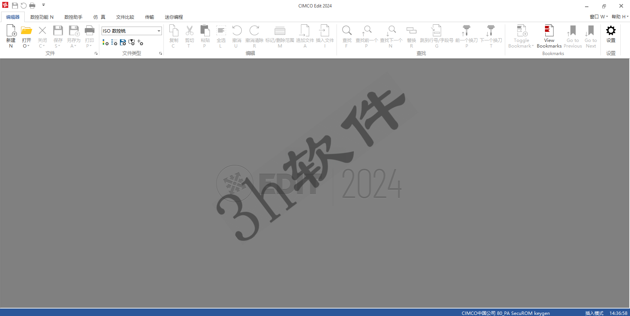This screenshot has width=630, height=316.
Task: Switch to the 传输 tab
Action: [x=150, y=17]
